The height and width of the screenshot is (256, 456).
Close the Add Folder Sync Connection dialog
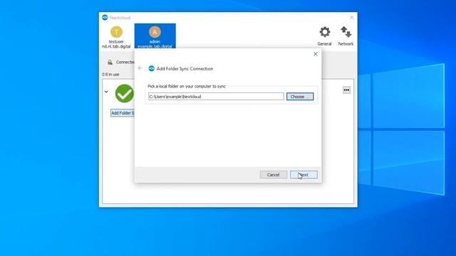(316, 54)
